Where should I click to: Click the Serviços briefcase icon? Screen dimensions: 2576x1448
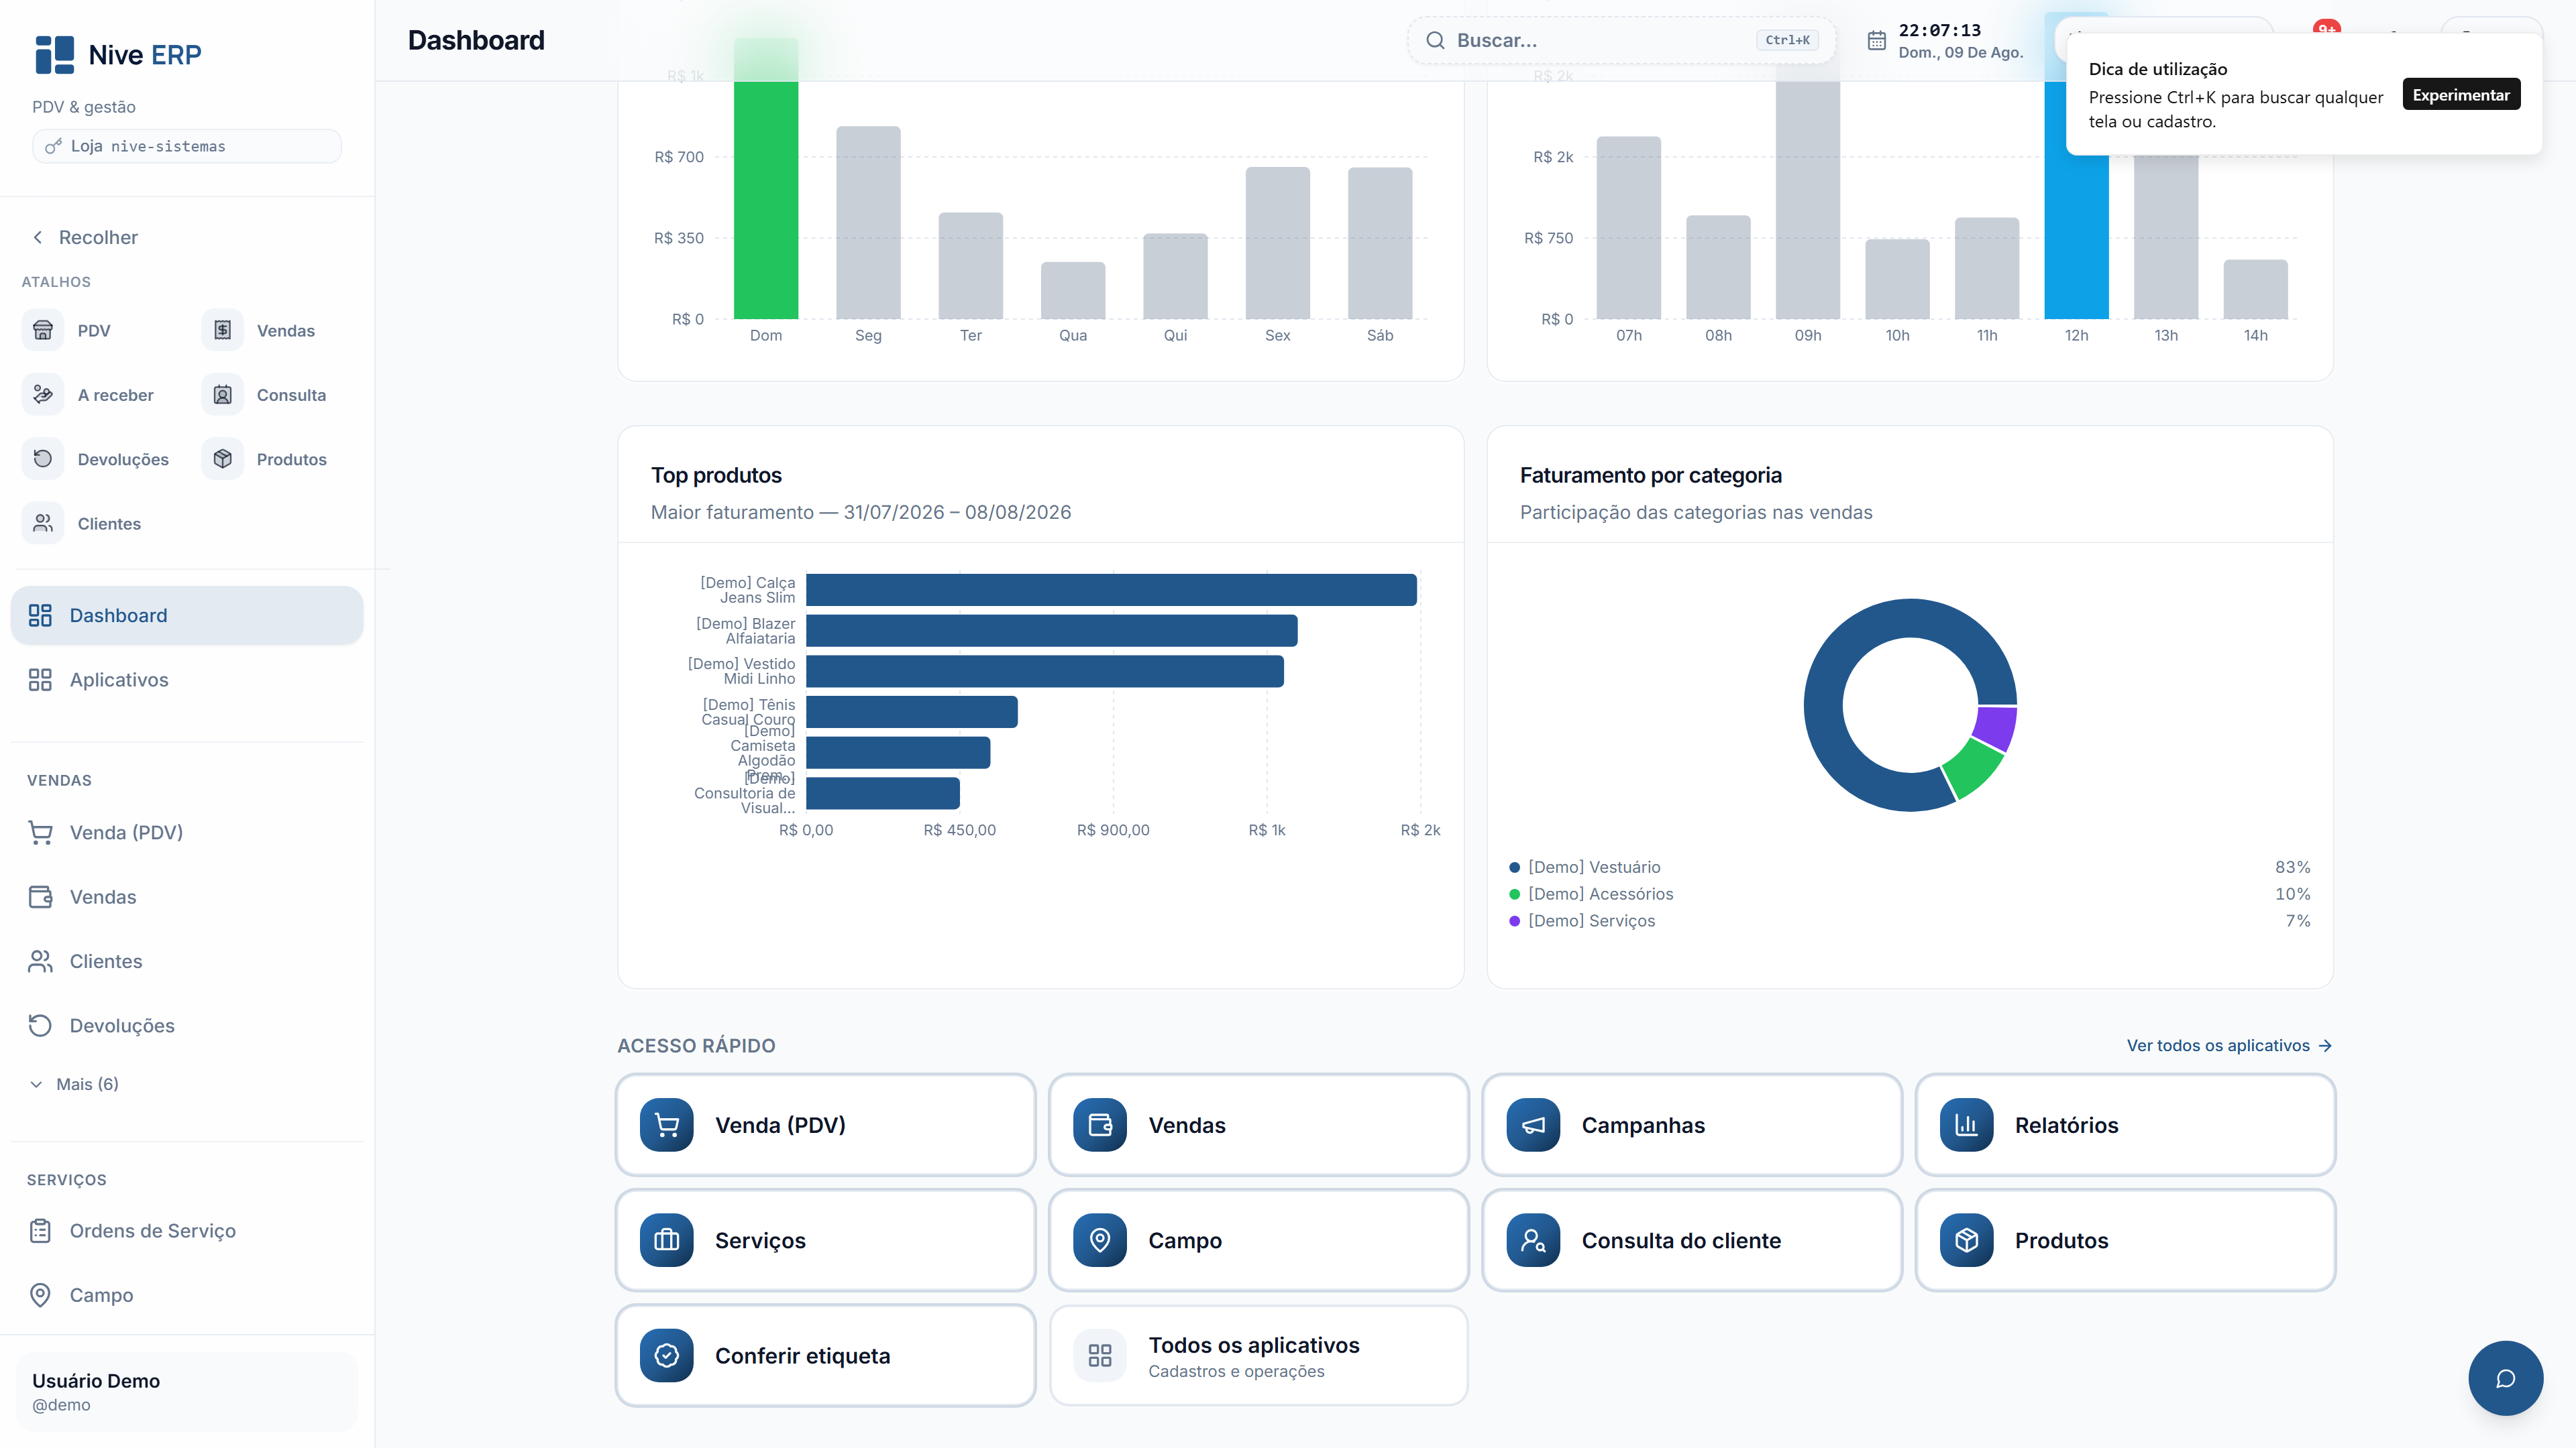pos(666,1240)
